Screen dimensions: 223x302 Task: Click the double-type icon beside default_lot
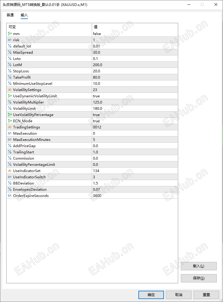coord(10,46)
